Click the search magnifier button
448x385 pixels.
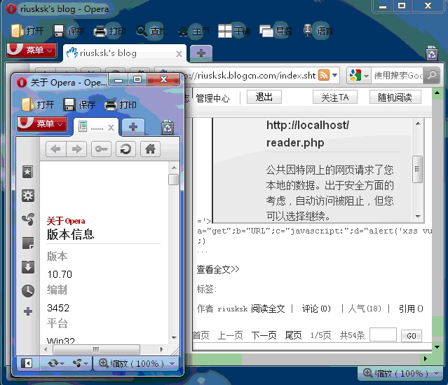pos(431,76)
